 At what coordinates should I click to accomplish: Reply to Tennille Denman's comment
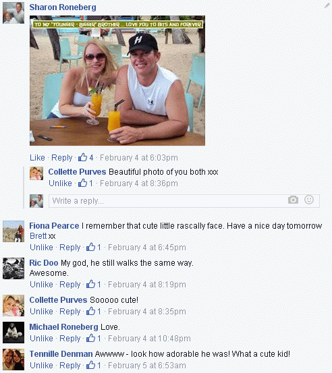pyautogui.click(x=70, y=366)
